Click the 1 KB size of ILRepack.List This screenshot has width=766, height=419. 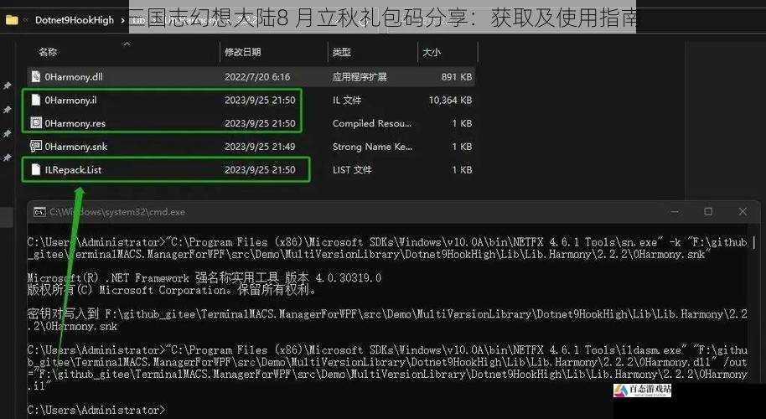(462, 169)
